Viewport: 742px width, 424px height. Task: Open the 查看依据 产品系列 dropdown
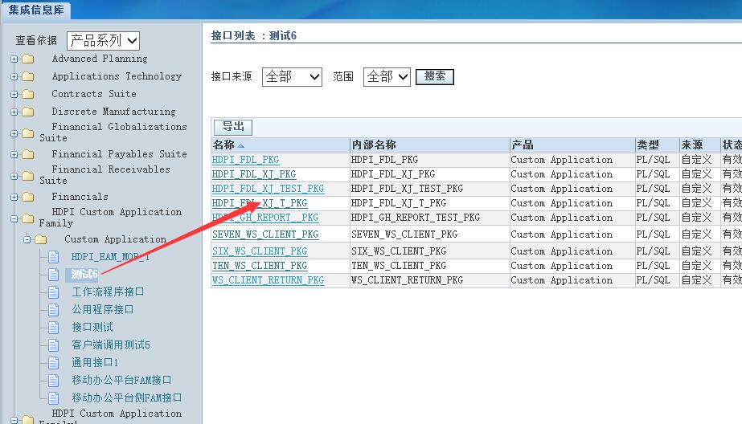103,41
